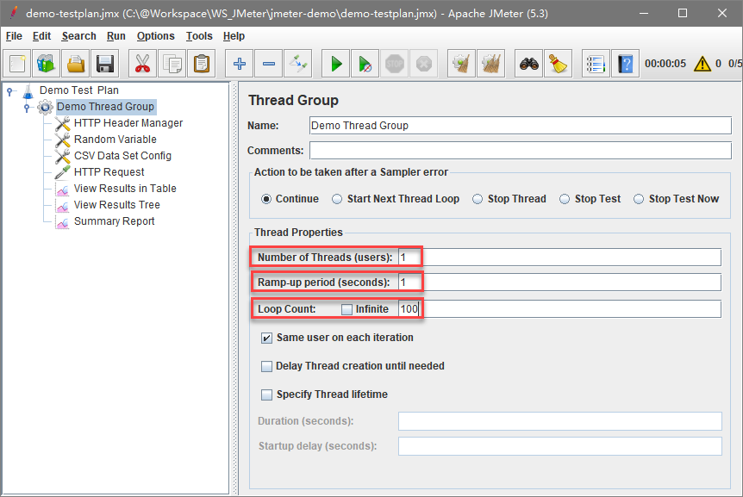This screenshot has width=743, height=497.
Task: Open the Help question mark icon
Action: (626, 64)
